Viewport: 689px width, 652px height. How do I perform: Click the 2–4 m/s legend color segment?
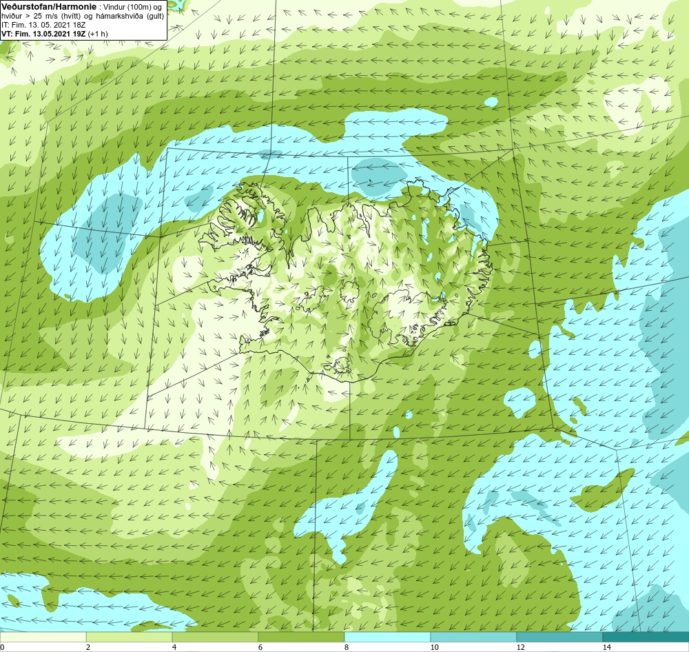click(x=130, y=637)
